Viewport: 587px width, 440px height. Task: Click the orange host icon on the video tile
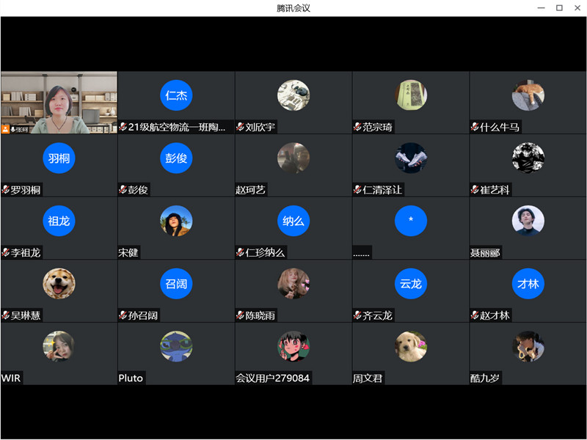pyautogui.click(x=6, y=128)
